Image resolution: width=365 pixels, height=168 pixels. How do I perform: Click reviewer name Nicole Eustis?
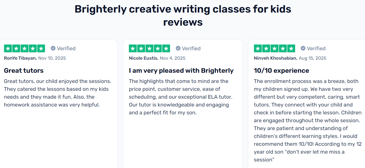143,58
